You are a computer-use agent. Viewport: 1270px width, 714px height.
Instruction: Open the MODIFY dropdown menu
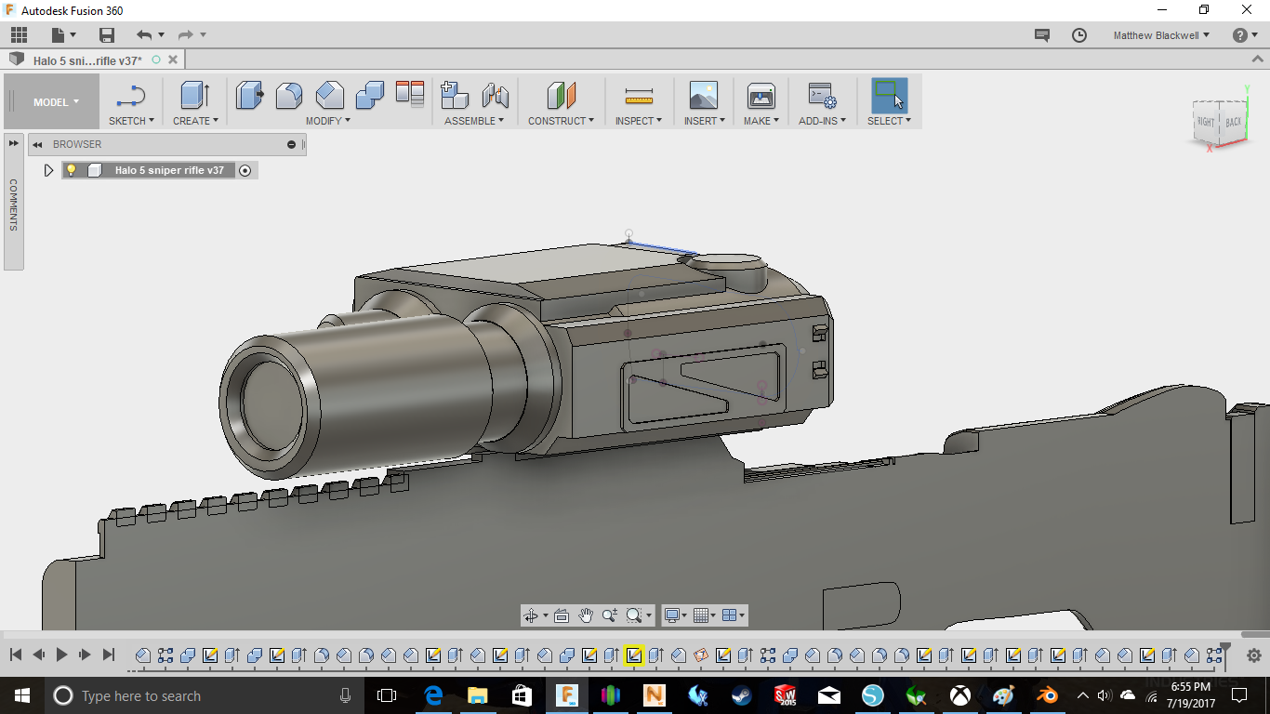328,121
